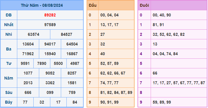
Task: Select third prize number 94017
Action: (x=50, y=44)
